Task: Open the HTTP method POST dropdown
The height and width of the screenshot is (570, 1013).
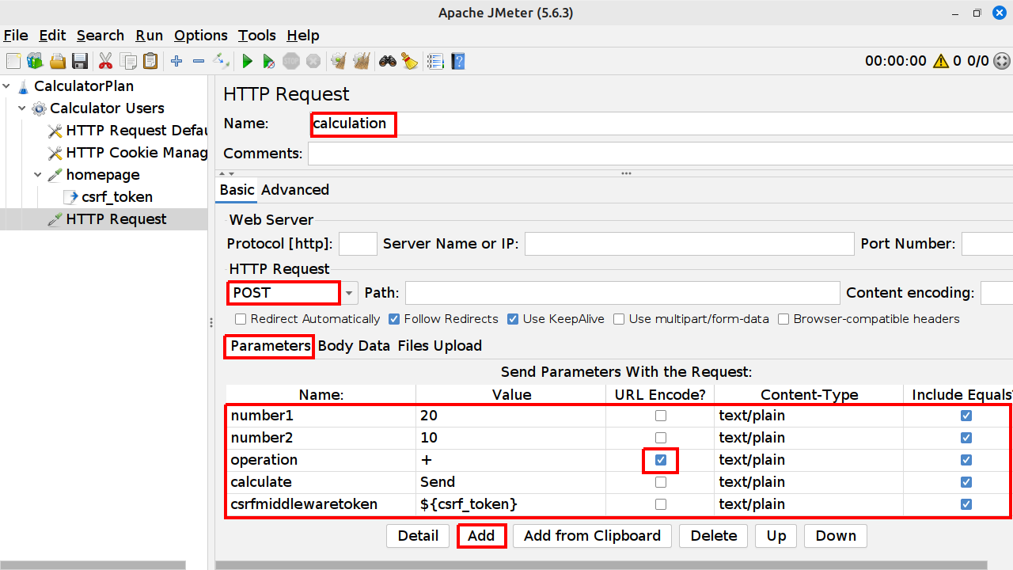Action: pos(348,293)
